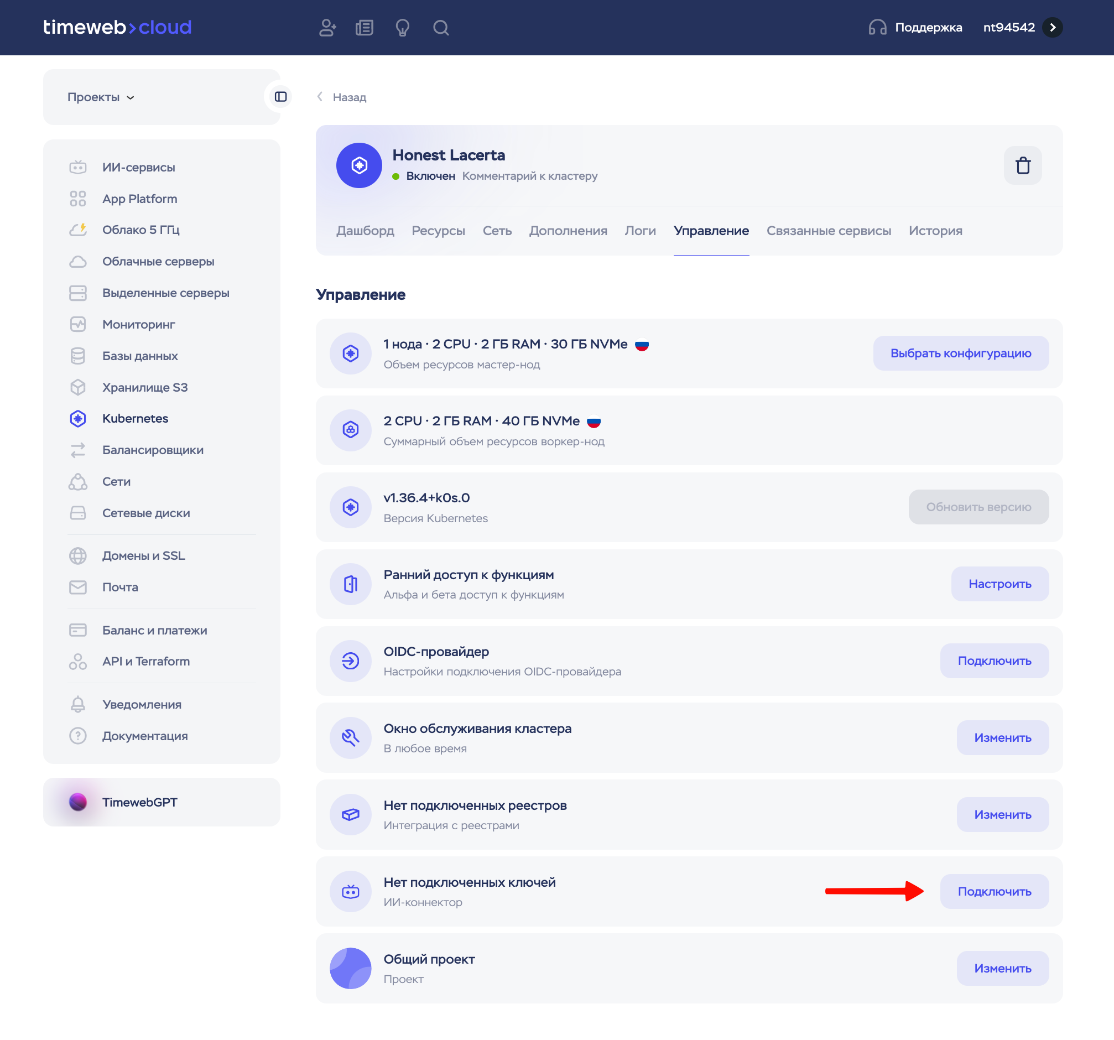Open Балансировщики section
The image size is (1114, 1040).
click(x=153, y=450)
